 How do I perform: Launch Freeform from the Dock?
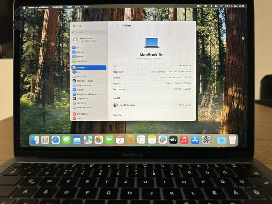[162, 140]
